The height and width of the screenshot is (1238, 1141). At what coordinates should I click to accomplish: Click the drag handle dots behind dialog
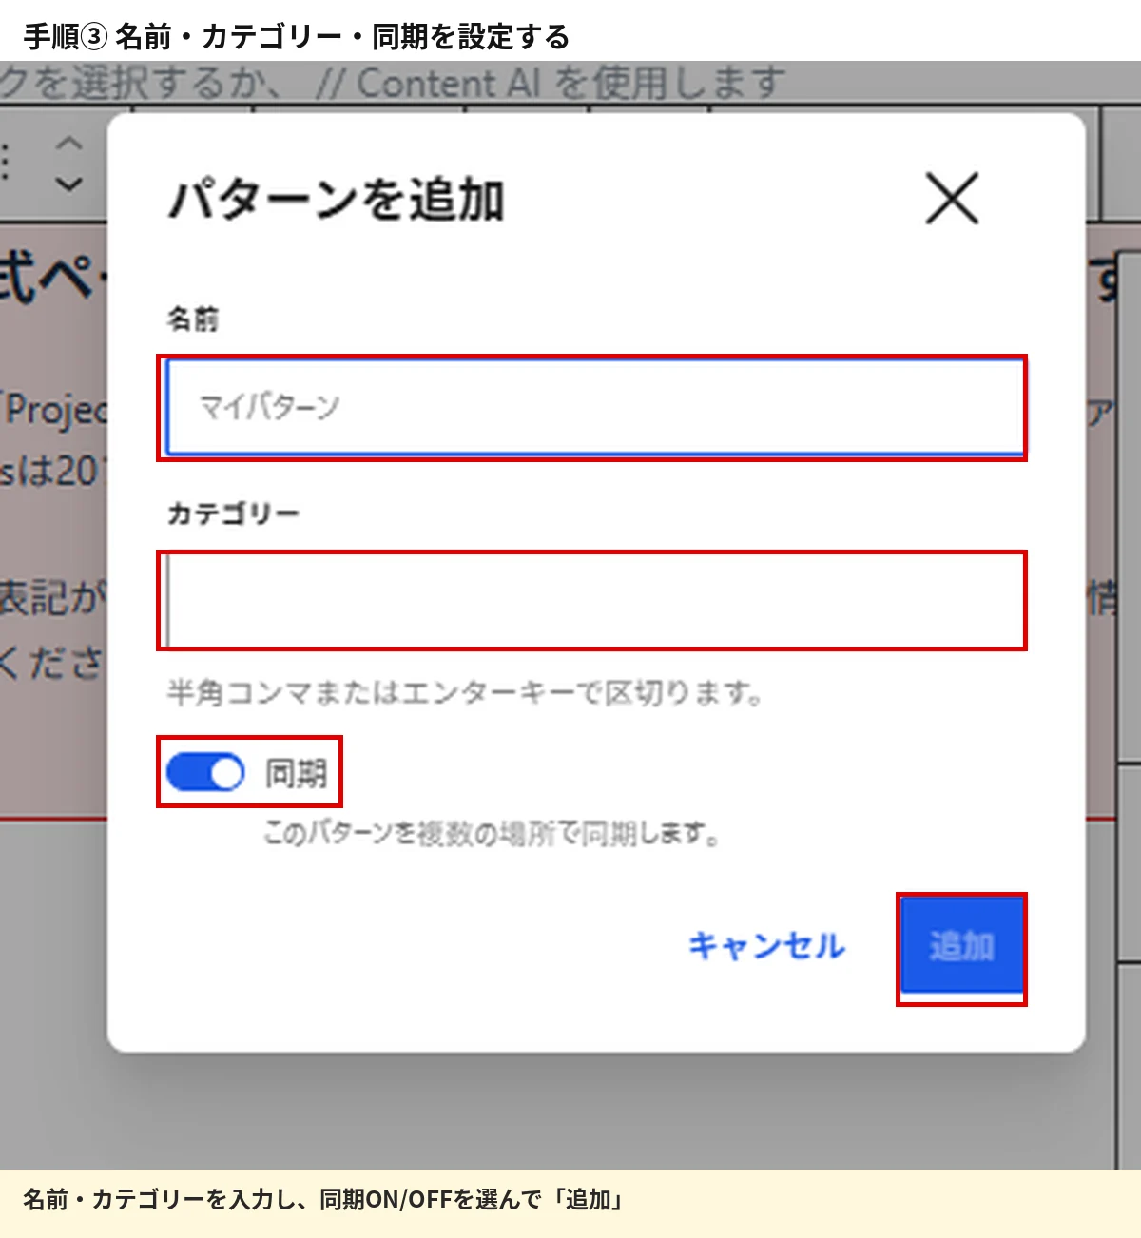click(6, 163)
